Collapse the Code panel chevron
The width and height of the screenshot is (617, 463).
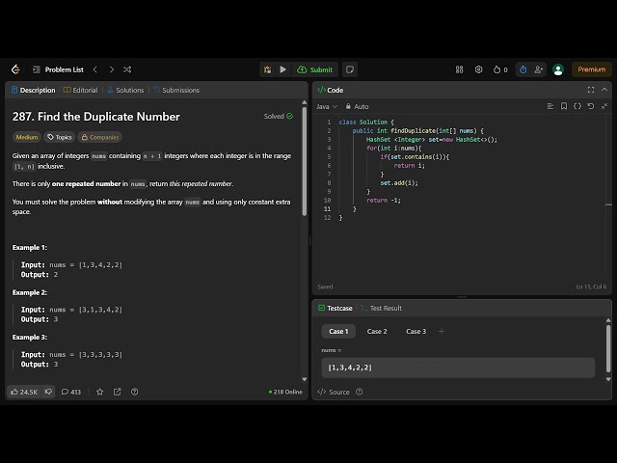604,90
